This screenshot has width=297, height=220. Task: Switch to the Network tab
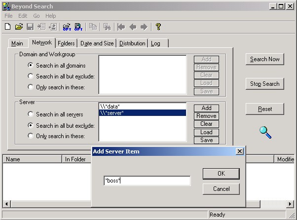point(42,42)
